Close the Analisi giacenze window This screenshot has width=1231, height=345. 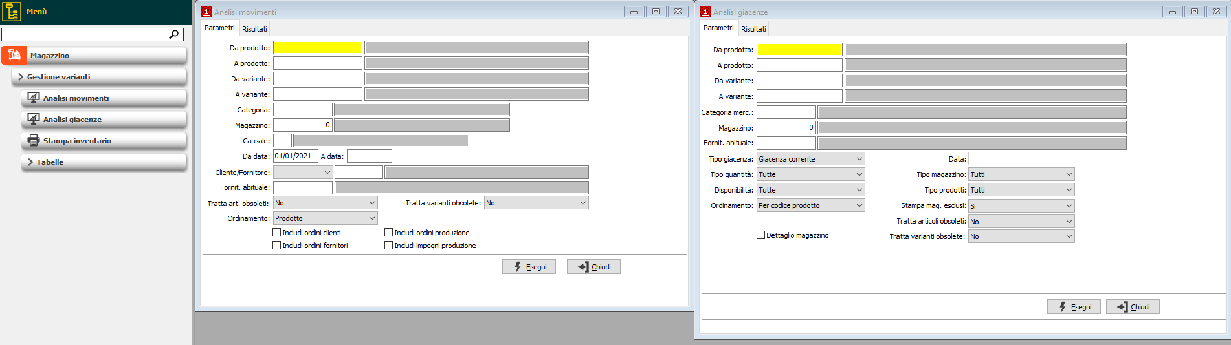[x=1216, y=12]
